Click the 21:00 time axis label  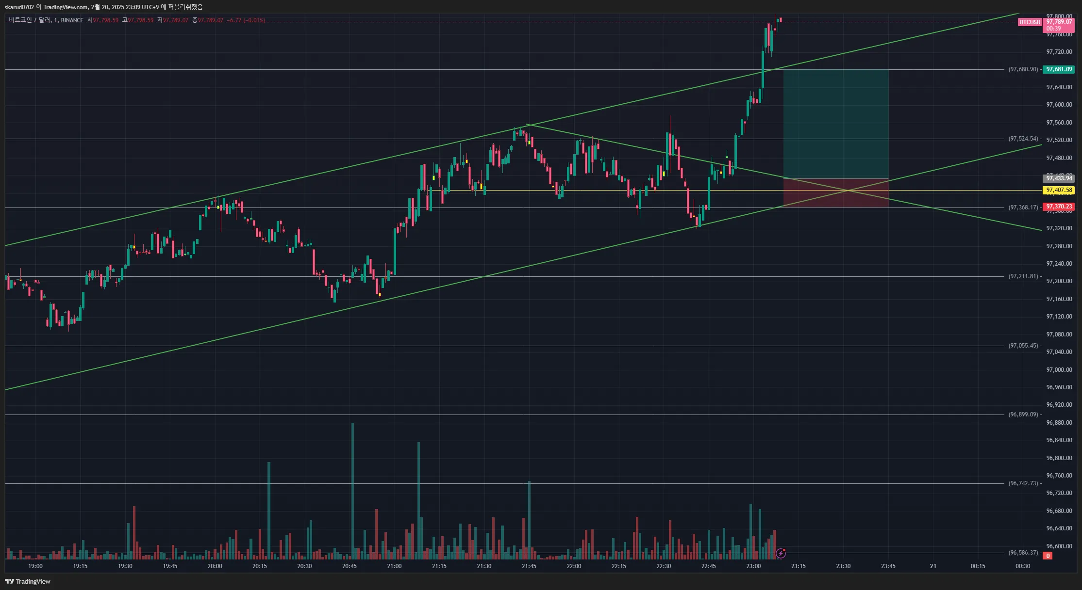[x=394, y=566]
